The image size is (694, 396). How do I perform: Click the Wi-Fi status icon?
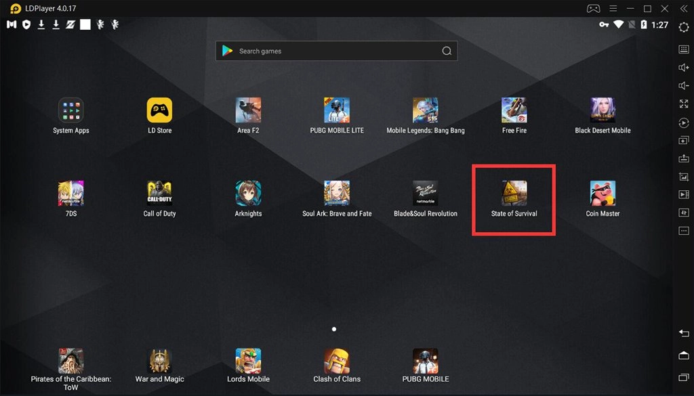click(x=618, y=24)
